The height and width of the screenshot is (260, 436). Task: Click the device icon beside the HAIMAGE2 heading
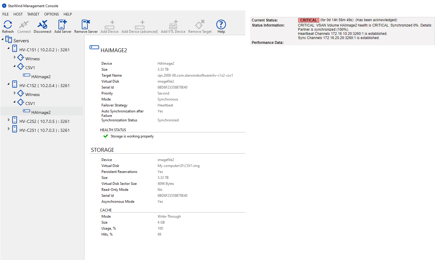click(x=94, y=47)
